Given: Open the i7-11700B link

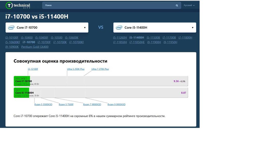Looking at the screenshot, I should [x=169, y=38].
